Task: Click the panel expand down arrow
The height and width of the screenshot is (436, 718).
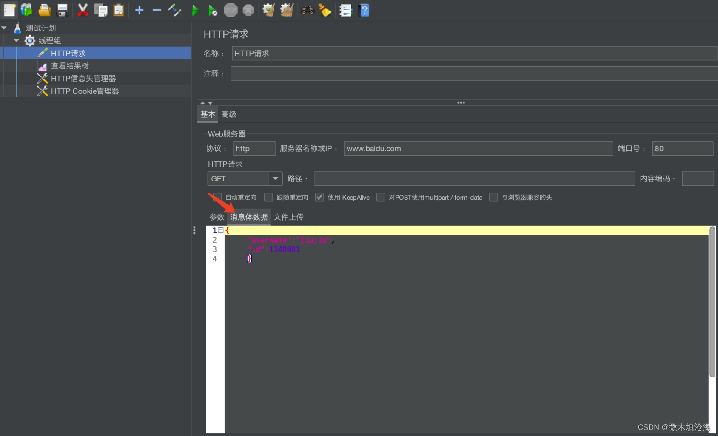Action: (210, 103)
